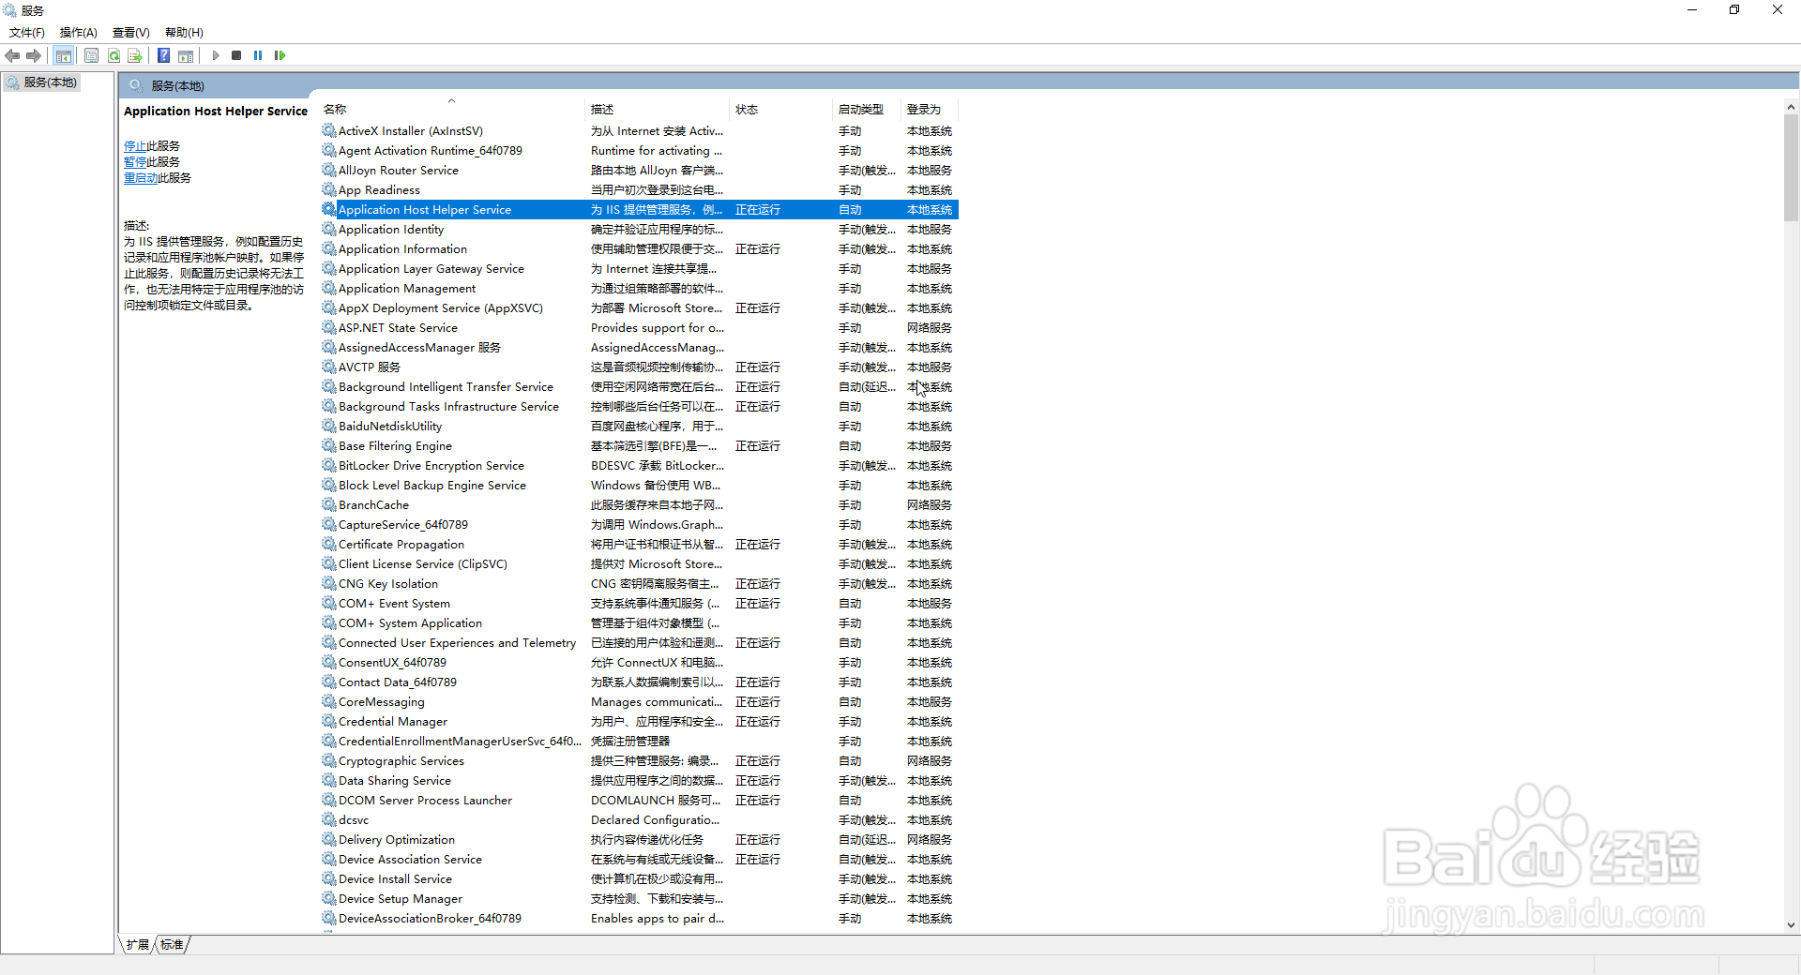This screenshot has height=975, width=1801.
Task: Sort by the 状态 column header
Action: [x=781, y=110]
